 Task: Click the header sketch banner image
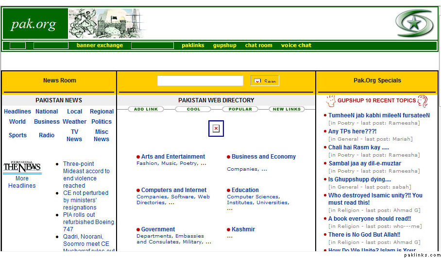[107, 24]
